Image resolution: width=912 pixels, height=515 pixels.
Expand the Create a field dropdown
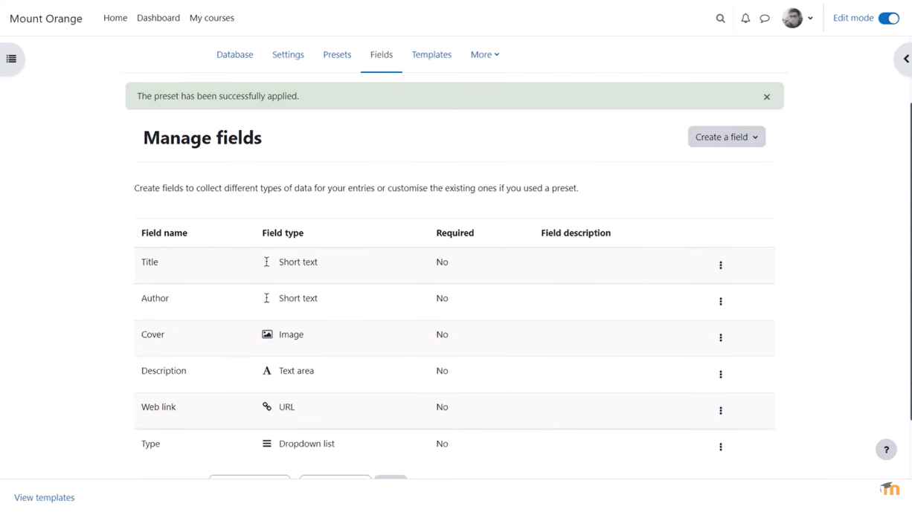726,137
